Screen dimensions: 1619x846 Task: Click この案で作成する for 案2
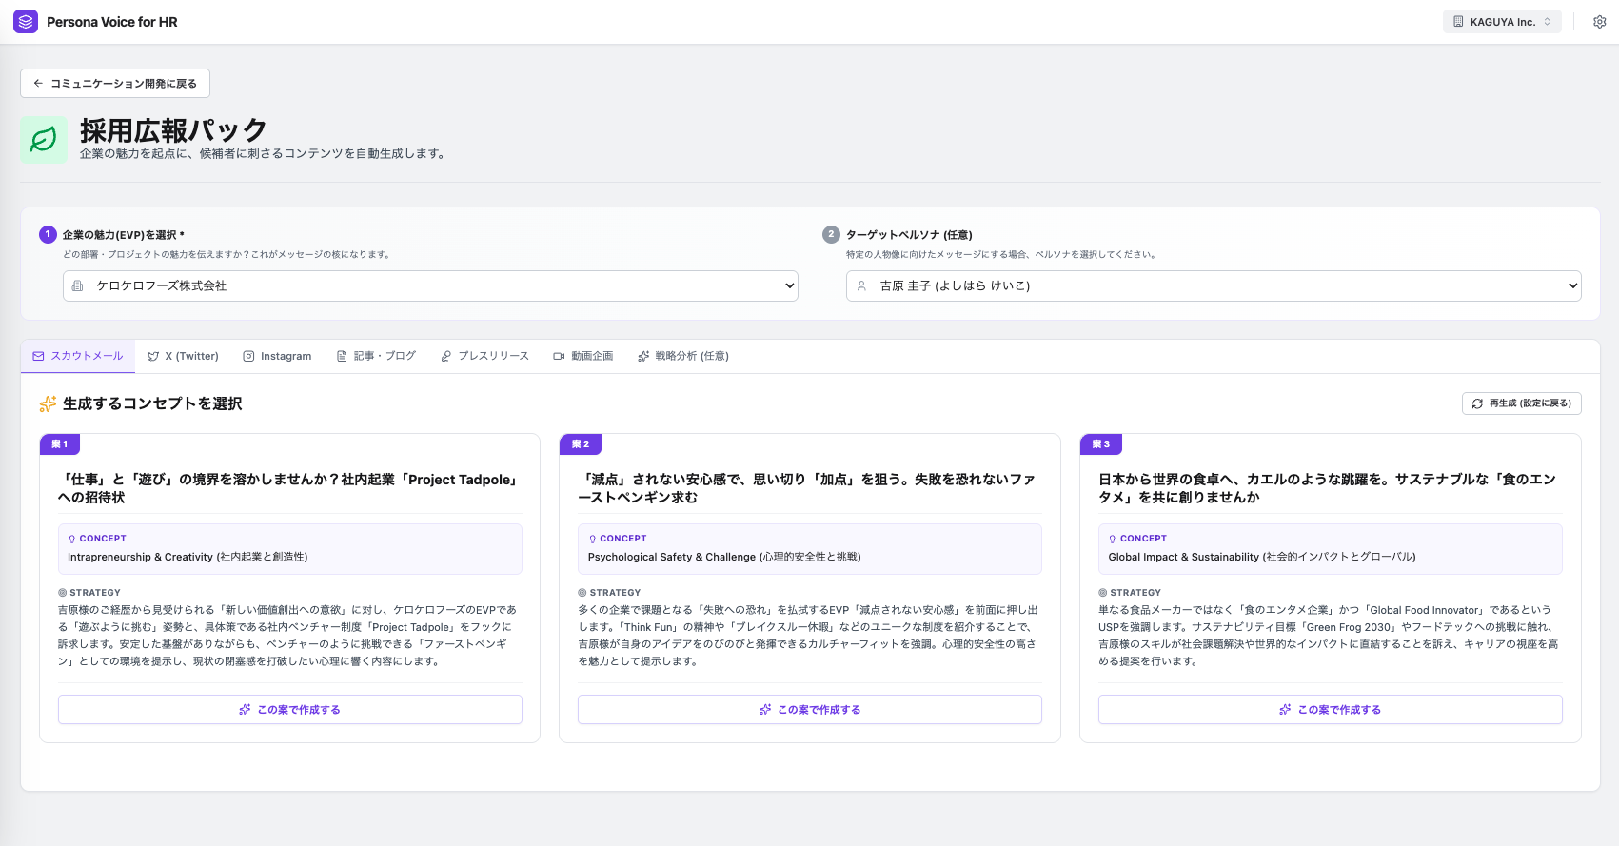pos(809,710)
